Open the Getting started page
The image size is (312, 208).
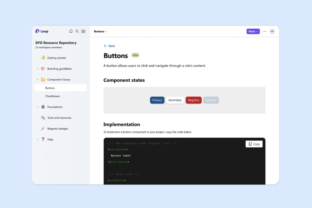tap(56, 58)
